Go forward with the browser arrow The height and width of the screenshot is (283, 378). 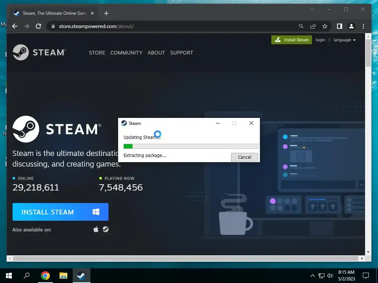tap(27, 26)
